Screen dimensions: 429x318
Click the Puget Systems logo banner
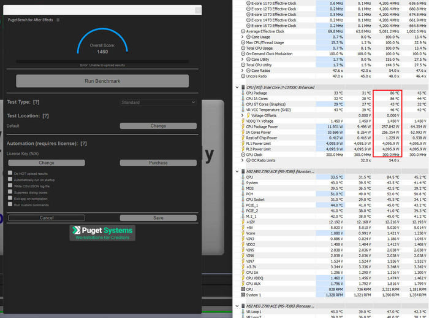[102, 233]
